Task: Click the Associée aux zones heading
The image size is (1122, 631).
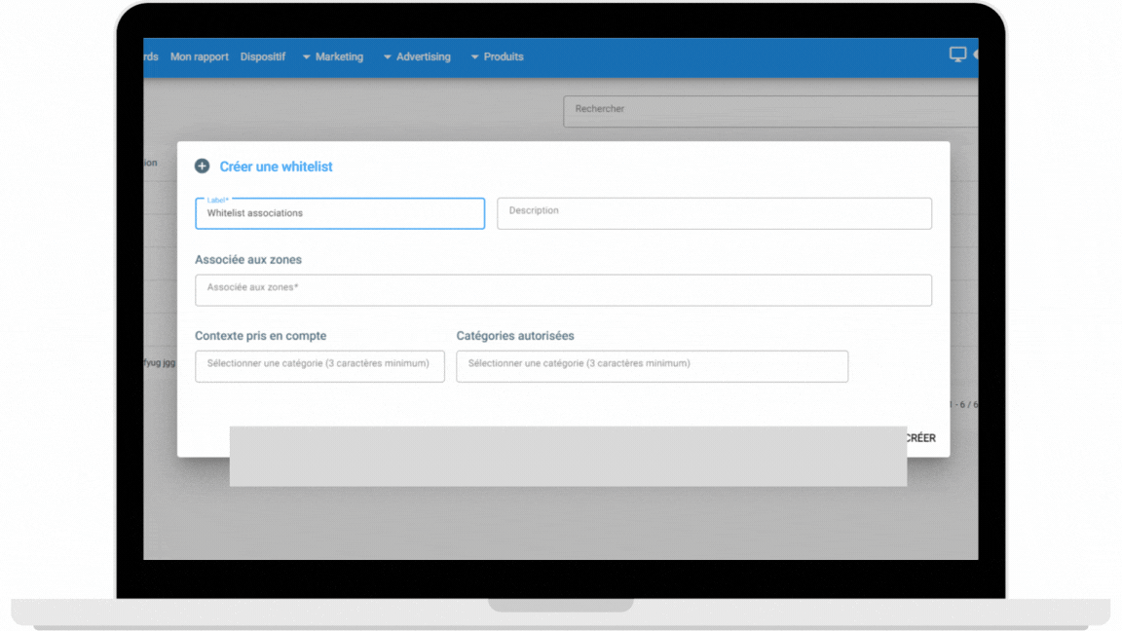Action: click(x=248, y=260)
